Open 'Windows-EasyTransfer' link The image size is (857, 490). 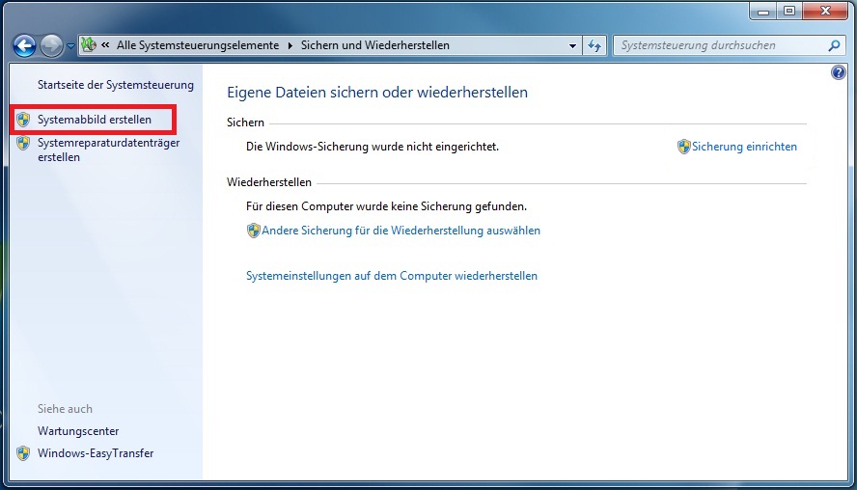(x=96, y=453)
